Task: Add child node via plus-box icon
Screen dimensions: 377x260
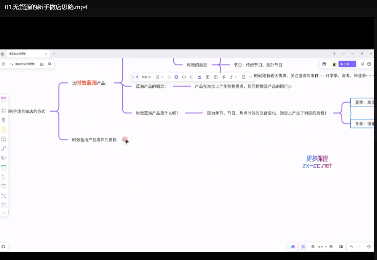Action: pyautogui.click(x=216, y=77)
